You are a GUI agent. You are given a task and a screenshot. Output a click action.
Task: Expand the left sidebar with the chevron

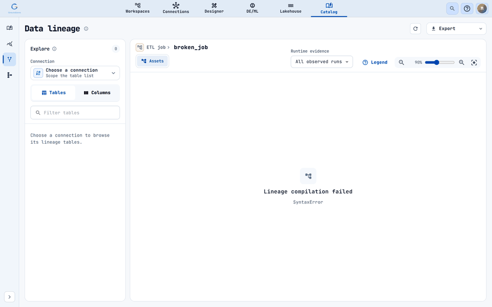(9, 297)
